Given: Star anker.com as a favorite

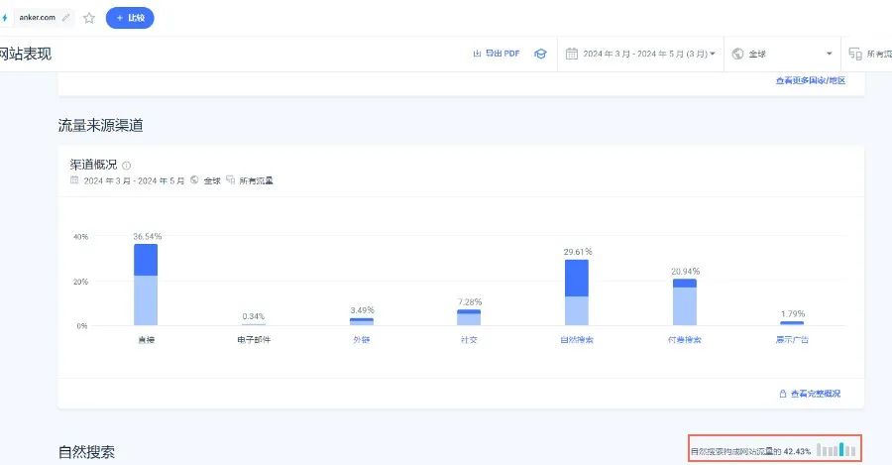Looking at the screenshot, I should pyautogui.click(x=89, y=18).
